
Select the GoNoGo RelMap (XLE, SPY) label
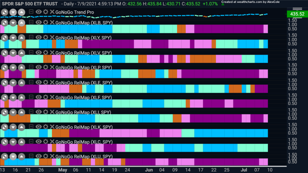84,83
